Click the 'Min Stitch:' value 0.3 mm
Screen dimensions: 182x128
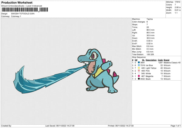tap(150, 49)
